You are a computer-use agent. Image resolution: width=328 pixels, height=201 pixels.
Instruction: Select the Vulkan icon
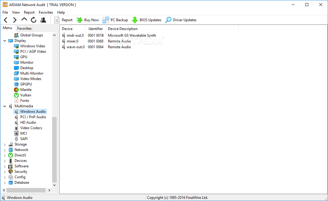coord(16,95)
